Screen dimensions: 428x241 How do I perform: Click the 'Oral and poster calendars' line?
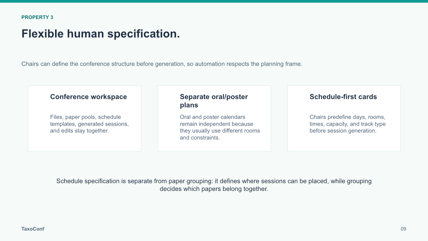213,117
